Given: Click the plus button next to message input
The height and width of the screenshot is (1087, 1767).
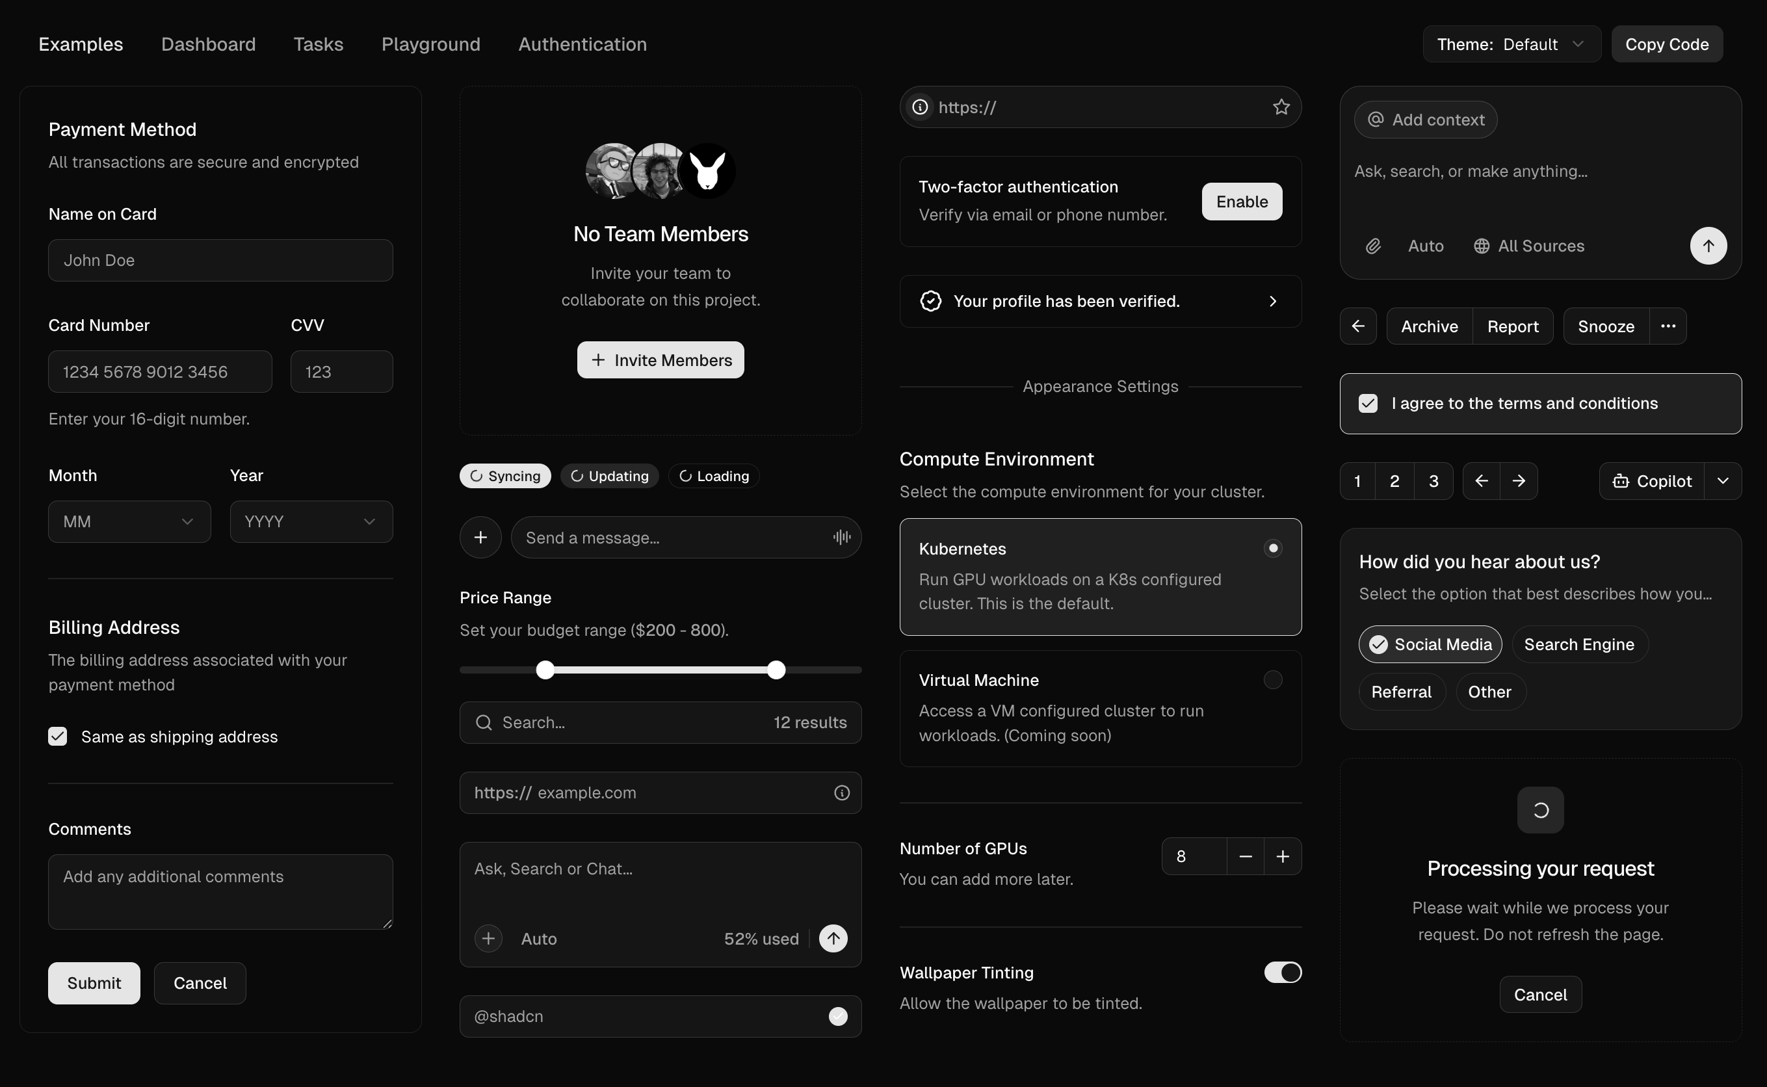Looking at the screenshot, I should coord(480,537).
